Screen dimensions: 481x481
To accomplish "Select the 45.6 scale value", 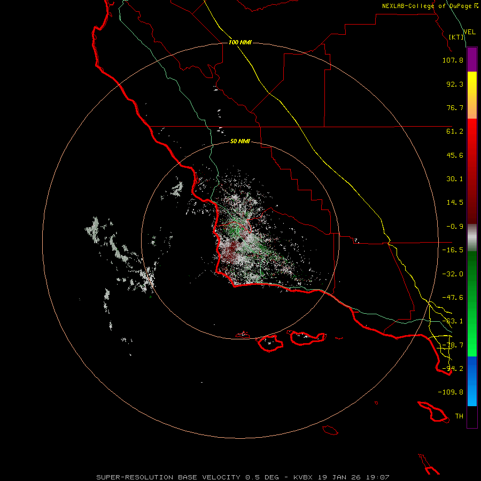I will pyautogui.click(x=455, y=155).
